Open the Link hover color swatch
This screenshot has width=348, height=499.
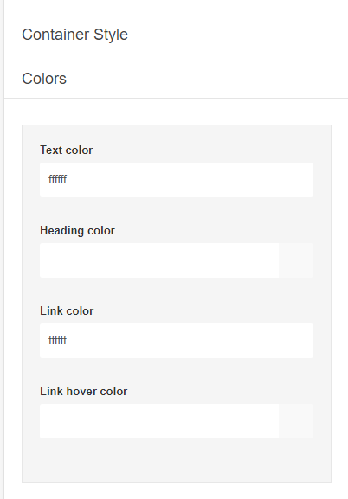point(296,421)
